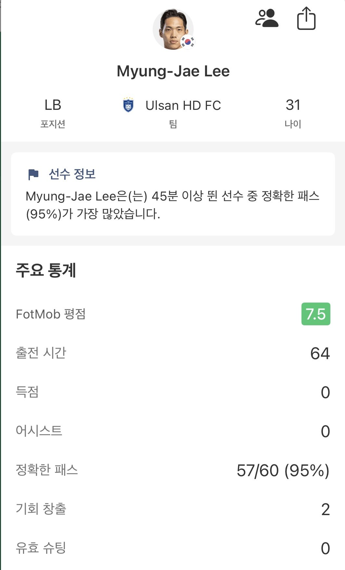The width and height of the screenshot is (345, 570).
Task: Tap the Myung-Jae Lee name heading
Action: [x=173, y=71]
